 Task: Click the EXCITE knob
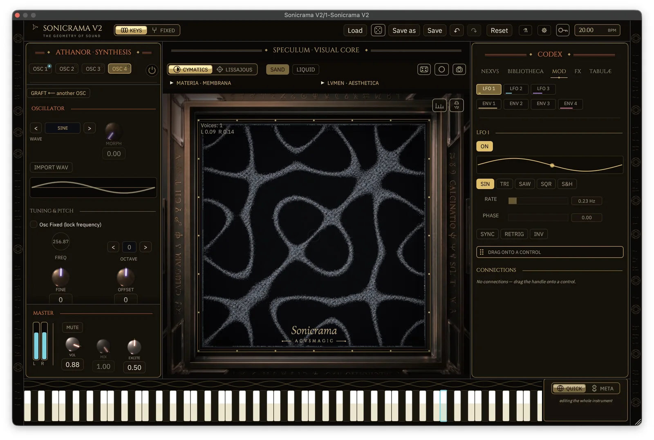(134, 347)
